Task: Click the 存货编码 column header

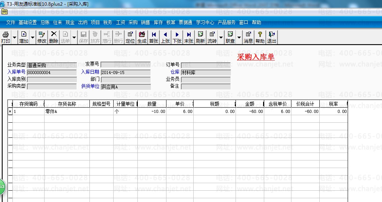Action: point(28,104)
